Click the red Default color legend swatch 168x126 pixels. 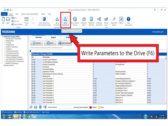[x=91, y=107]
